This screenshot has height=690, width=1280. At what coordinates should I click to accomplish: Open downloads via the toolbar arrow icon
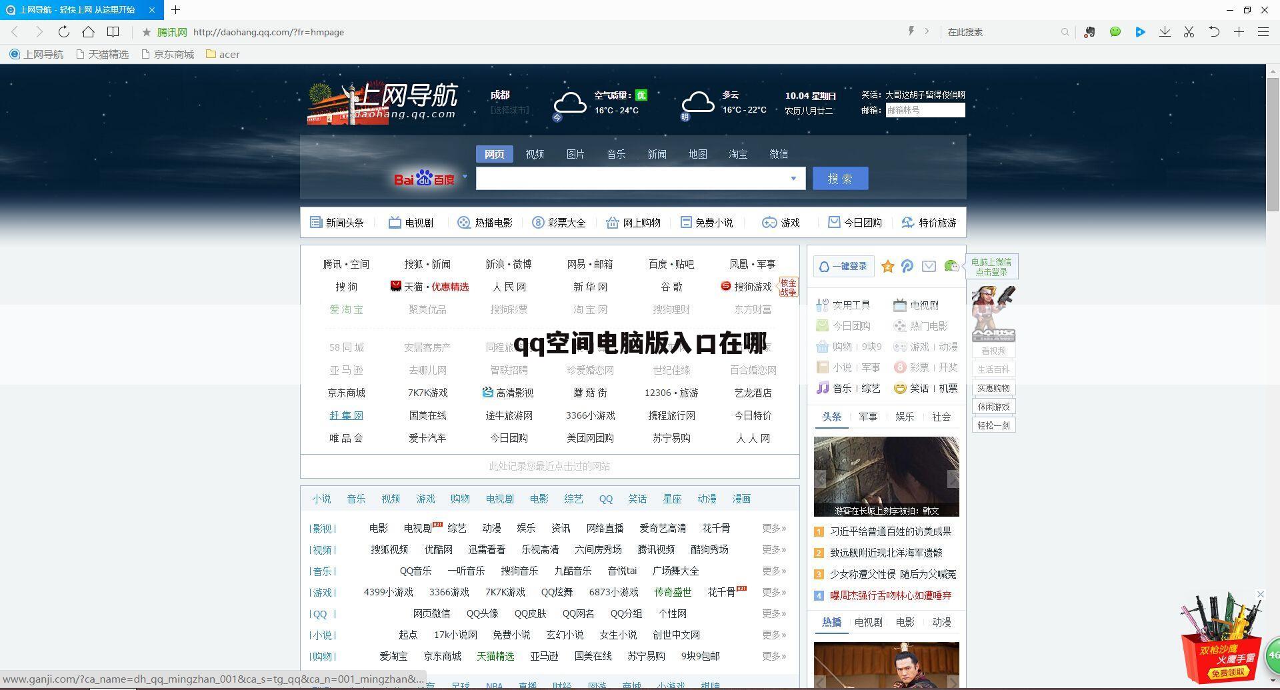tap(1165, 31)
